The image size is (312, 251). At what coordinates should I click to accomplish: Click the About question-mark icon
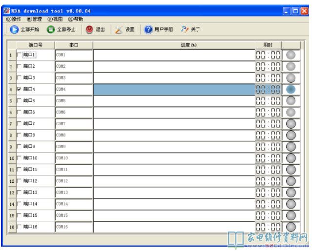(x=185, y=30)
